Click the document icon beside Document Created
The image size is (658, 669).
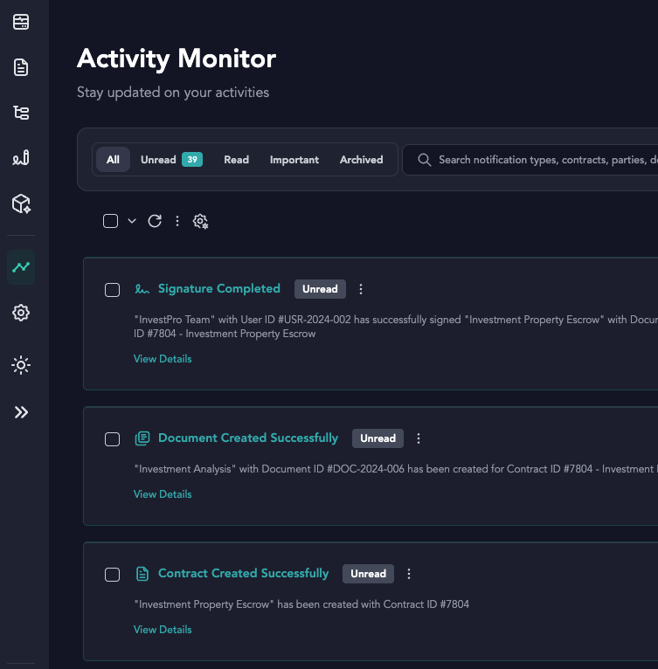tap(142, 438)
